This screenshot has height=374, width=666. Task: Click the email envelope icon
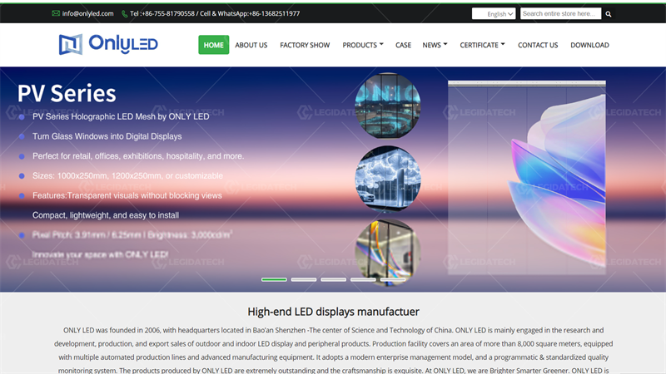click(x=56, y=13)
